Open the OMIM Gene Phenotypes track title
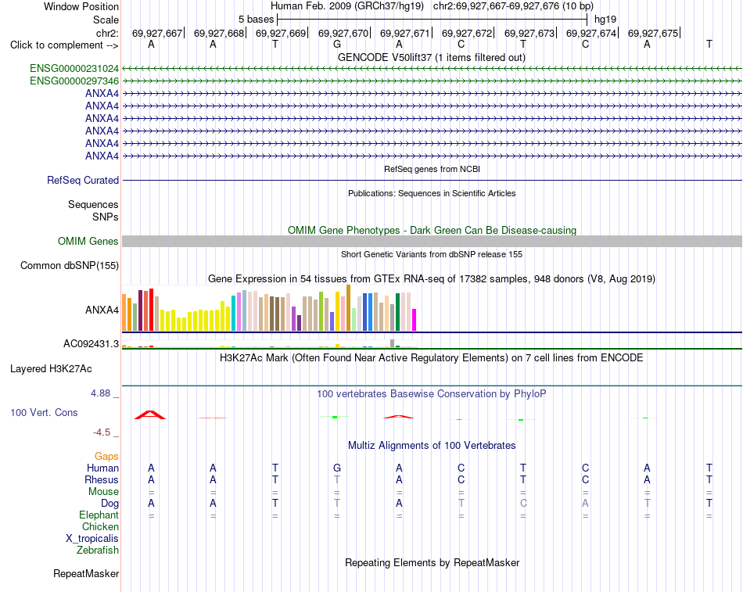This screenshot has height=592, width=743. (432, 231)
